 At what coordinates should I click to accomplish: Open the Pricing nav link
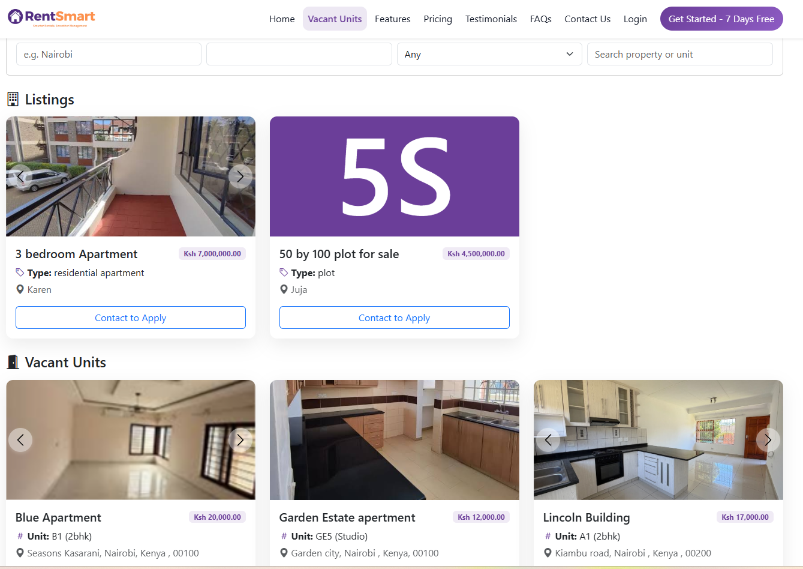click(438, 19)
